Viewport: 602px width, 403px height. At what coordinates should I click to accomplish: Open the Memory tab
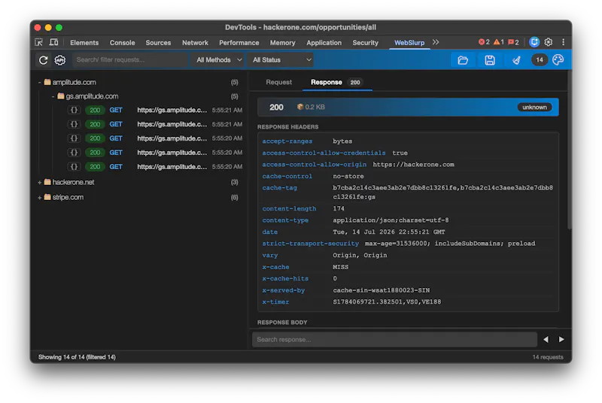[283, 43]
